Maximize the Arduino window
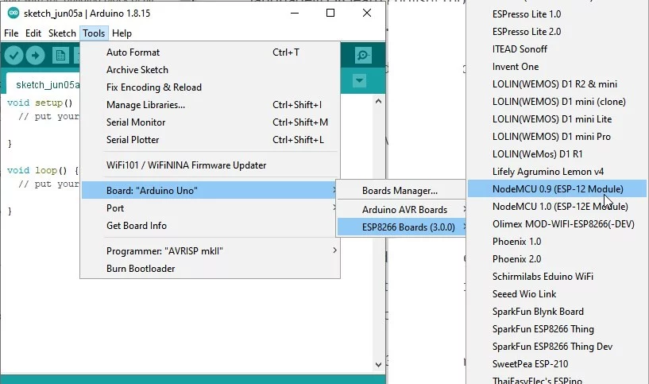The width and height of the screenshot is (649, 384). [x=330, y=13]
